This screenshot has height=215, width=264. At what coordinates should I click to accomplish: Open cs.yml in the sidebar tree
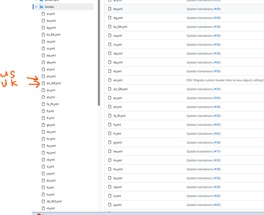(x=51, y=49)
